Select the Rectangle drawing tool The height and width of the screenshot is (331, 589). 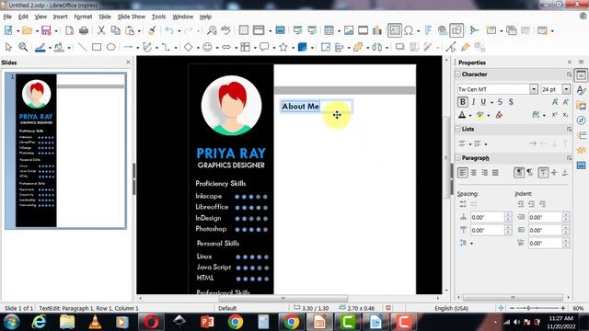(97, 47)
